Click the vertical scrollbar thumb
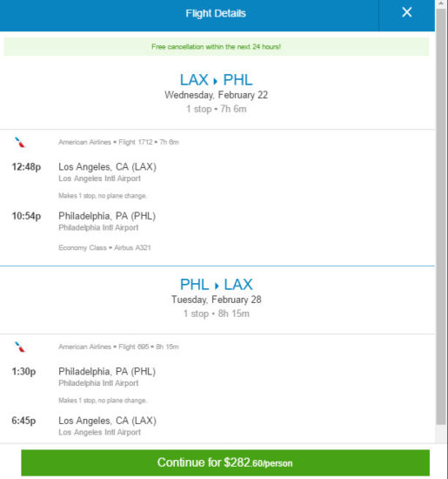The image size is (448, 479). (441, 216)
